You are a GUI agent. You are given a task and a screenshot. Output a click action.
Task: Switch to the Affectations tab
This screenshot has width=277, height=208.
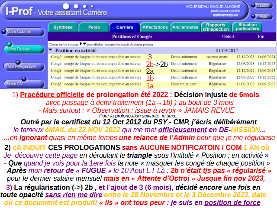click(155, 27)
